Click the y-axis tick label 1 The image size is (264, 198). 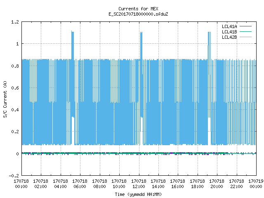17,44
